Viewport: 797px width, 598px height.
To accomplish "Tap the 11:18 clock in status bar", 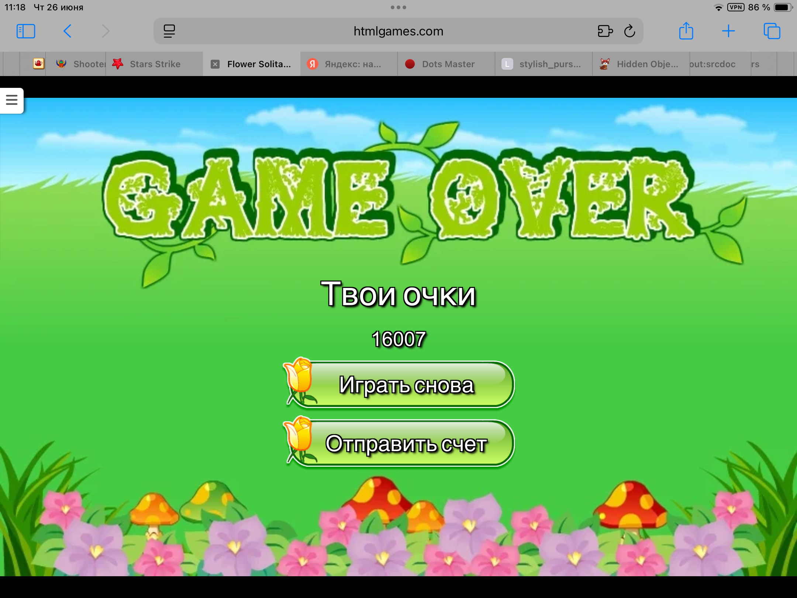I will point(15,7).
